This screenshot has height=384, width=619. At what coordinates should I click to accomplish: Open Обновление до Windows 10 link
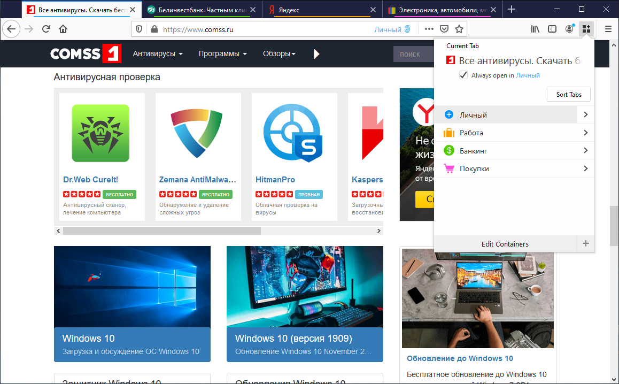(x=460, y=358)
